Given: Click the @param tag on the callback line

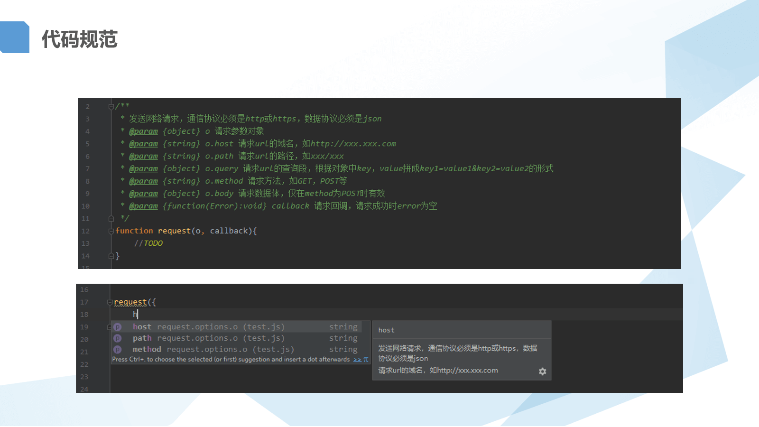Looking at the screenshot, I should 143,206.
